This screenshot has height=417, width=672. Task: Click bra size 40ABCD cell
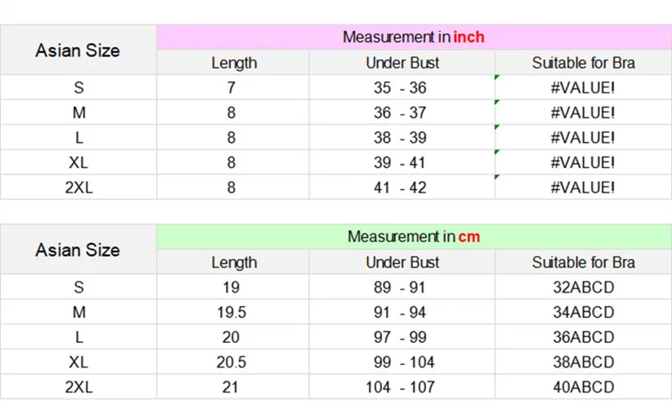coord(583,387)
